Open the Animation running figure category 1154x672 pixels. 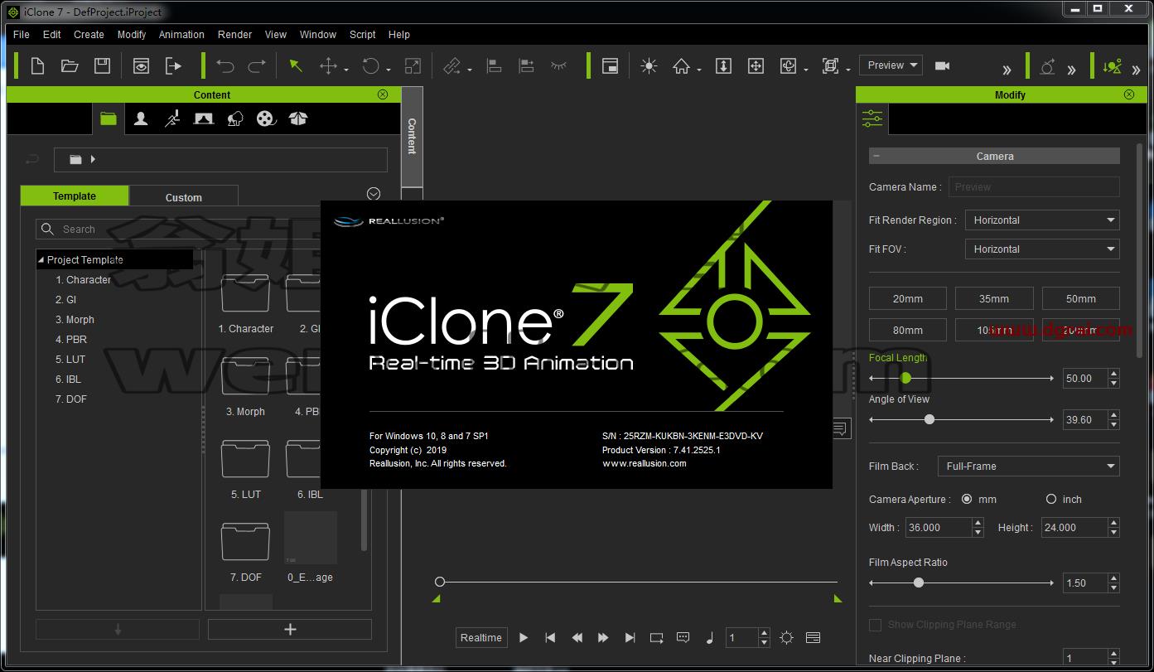172,118
